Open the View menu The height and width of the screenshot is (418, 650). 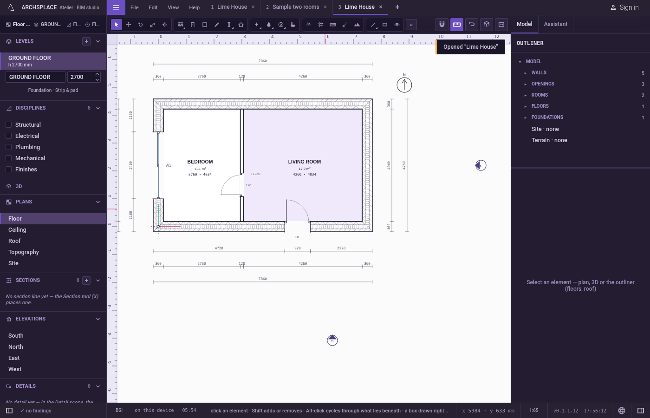coord(173,7)
